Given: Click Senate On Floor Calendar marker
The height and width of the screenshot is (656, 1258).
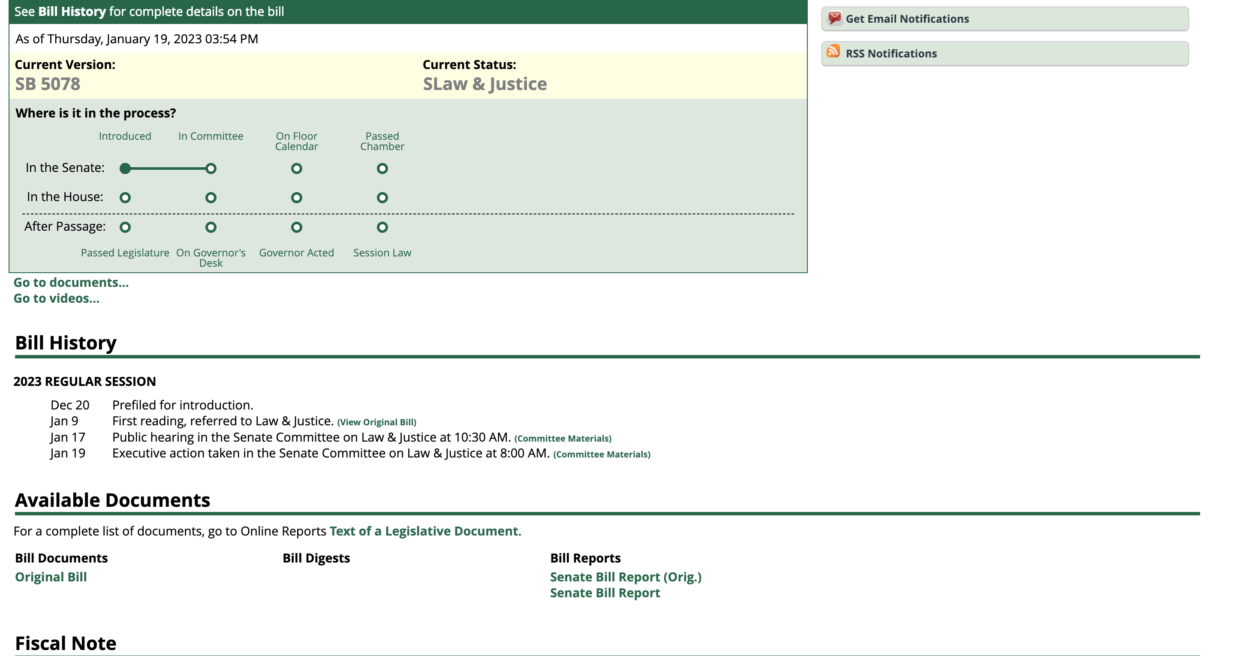Looking at the screenshot, I should pos(296,169).
